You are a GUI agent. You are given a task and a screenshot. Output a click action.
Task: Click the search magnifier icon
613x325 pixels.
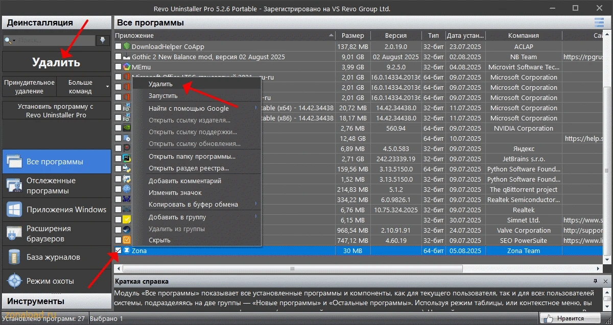coord(8,40)
